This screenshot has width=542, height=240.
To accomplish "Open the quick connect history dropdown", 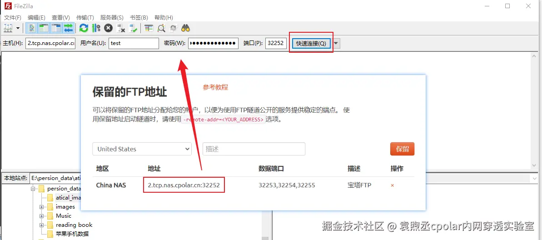I will (x=336, y=43).
